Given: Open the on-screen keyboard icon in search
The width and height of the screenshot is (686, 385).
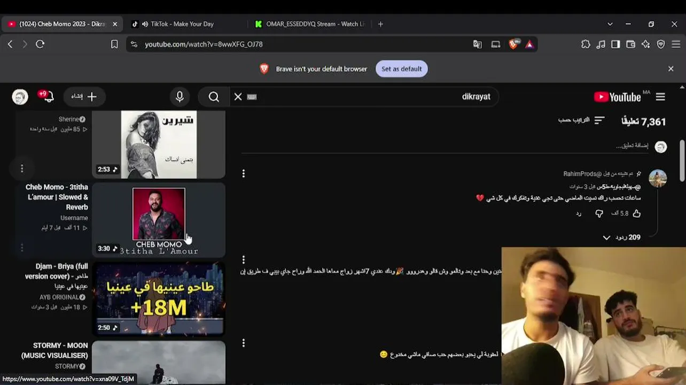Looking at the screenshot, I should [252, 97].
